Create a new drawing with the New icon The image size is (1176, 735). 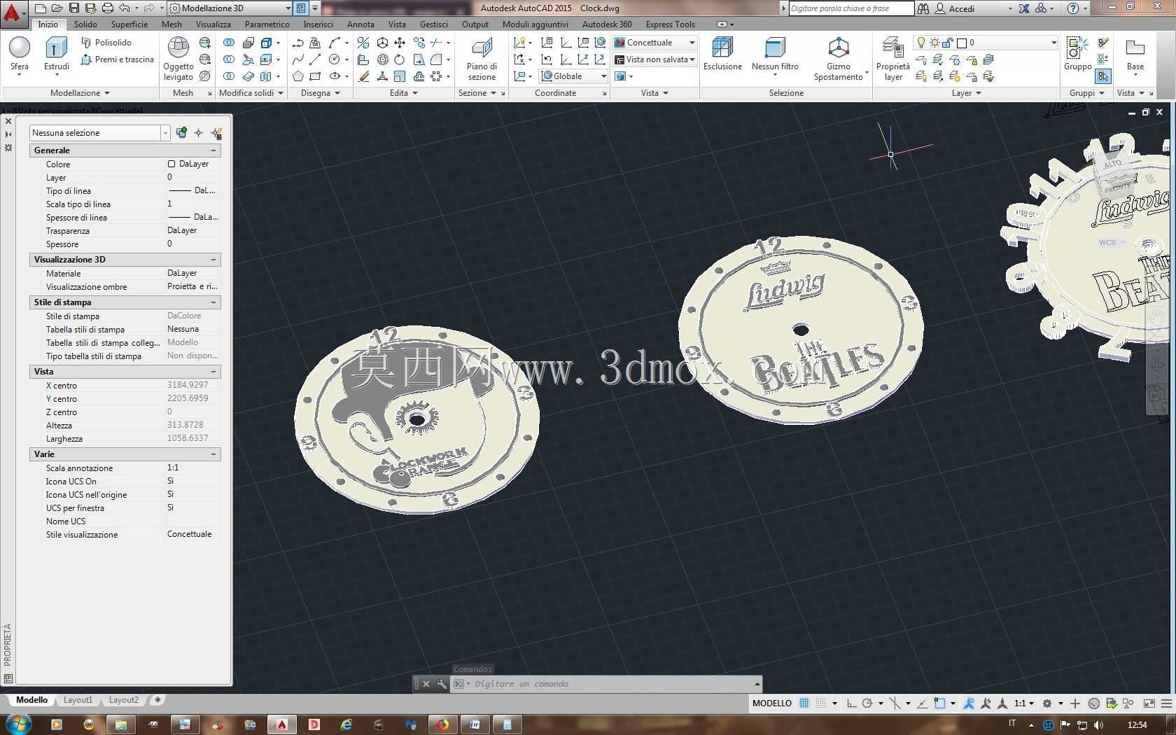pos(41,8)
